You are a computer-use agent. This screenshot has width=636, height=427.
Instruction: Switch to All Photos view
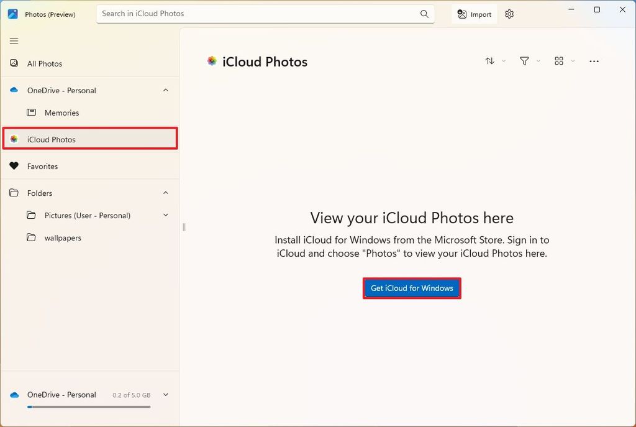(43, 63)
